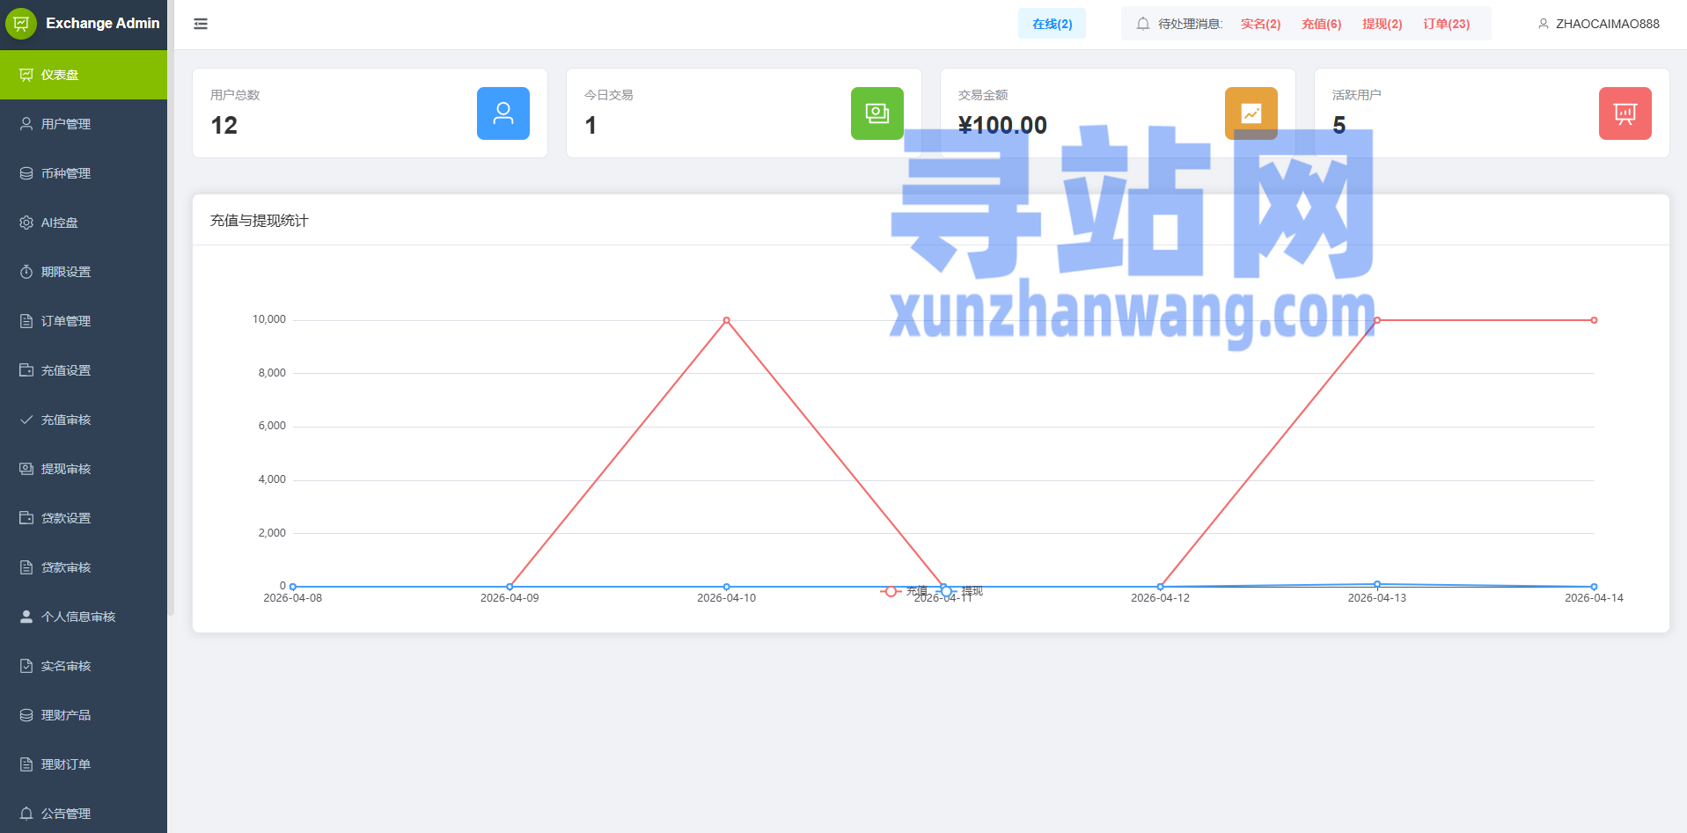Screen dimensions: 1687x833
Task: Navigate to 订单管理
Action: tap(84, 321)
